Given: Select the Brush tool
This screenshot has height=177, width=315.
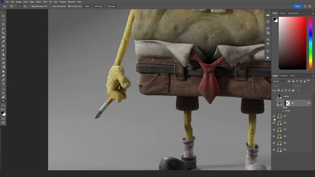Looking at the screenshot, I should tap(3, 50).
